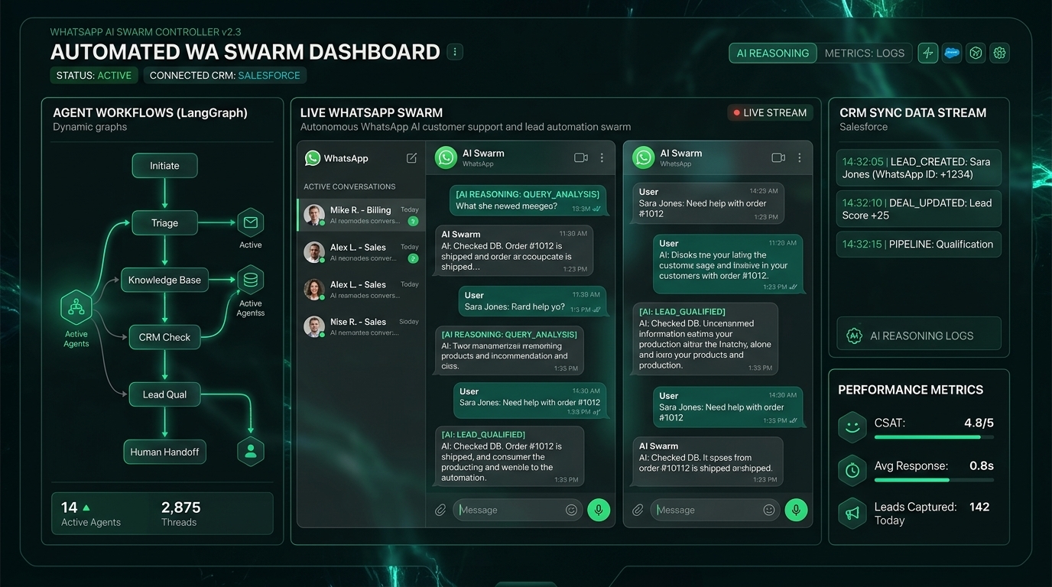This screenshot has width=1052, height=587.
Task: Open kebab menu in chat beside CRM Sync panel
Action: [x=800, y=157]
